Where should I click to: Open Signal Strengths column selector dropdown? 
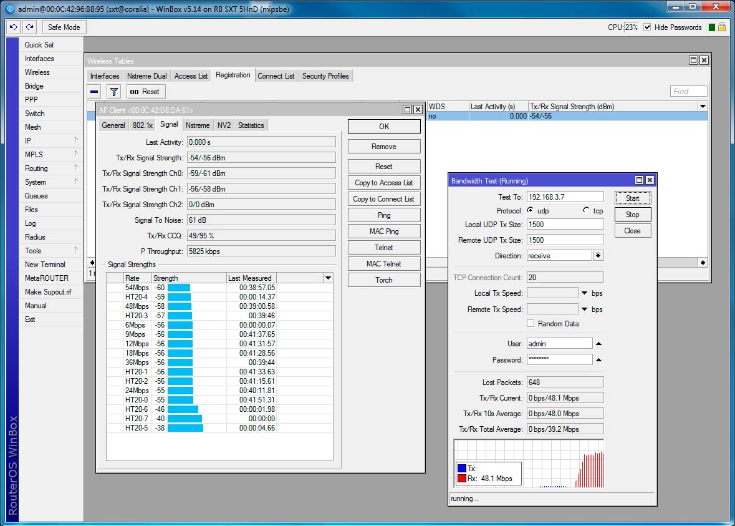(328, 278)
